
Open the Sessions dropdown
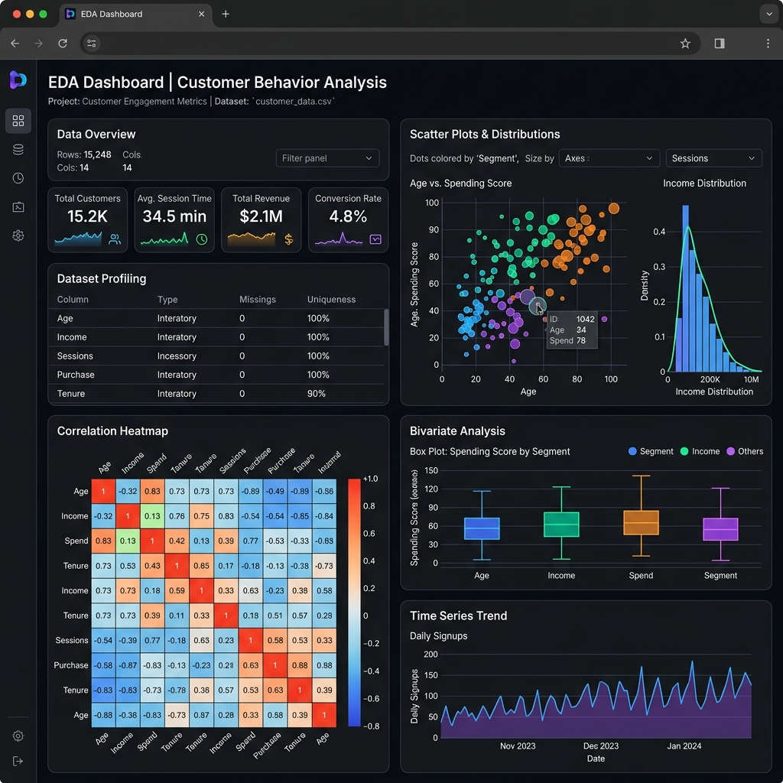[x=713, y=158]
